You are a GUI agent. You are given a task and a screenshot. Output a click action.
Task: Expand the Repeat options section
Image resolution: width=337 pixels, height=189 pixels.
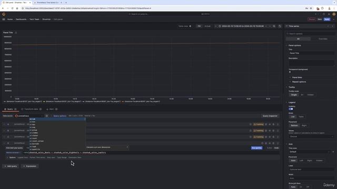(x=299, y=82)
